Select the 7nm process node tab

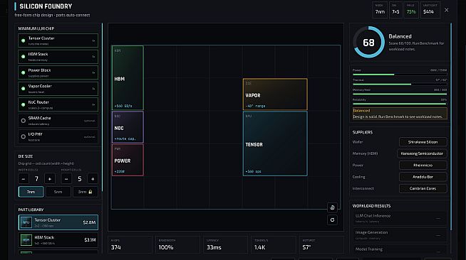(31, 192)
